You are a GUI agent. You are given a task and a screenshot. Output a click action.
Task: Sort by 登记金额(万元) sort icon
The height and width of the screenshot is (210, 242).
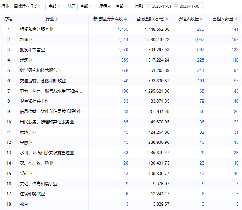pyautogui.click(x=167, y=19)
